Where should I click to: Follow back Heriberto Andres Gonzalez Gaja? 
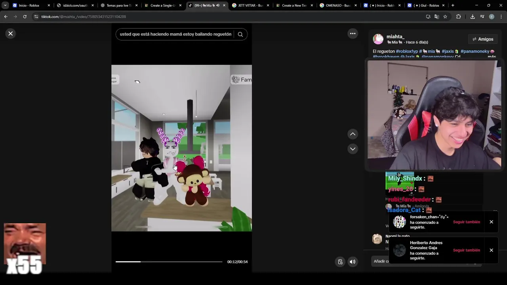(466, 250)
